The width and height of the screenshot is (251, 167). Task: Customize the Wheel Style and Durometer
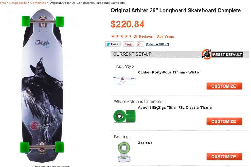click(224, 121)
